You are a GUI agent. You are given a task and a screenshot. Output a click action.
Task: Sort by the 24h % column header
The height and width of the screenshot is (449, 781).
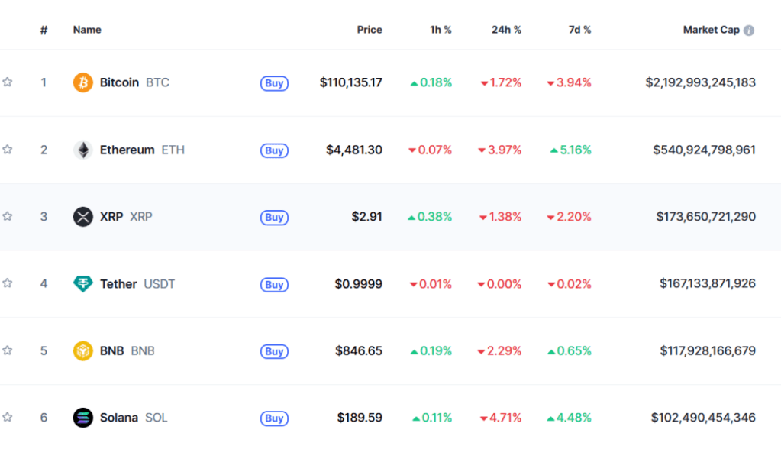506,30
